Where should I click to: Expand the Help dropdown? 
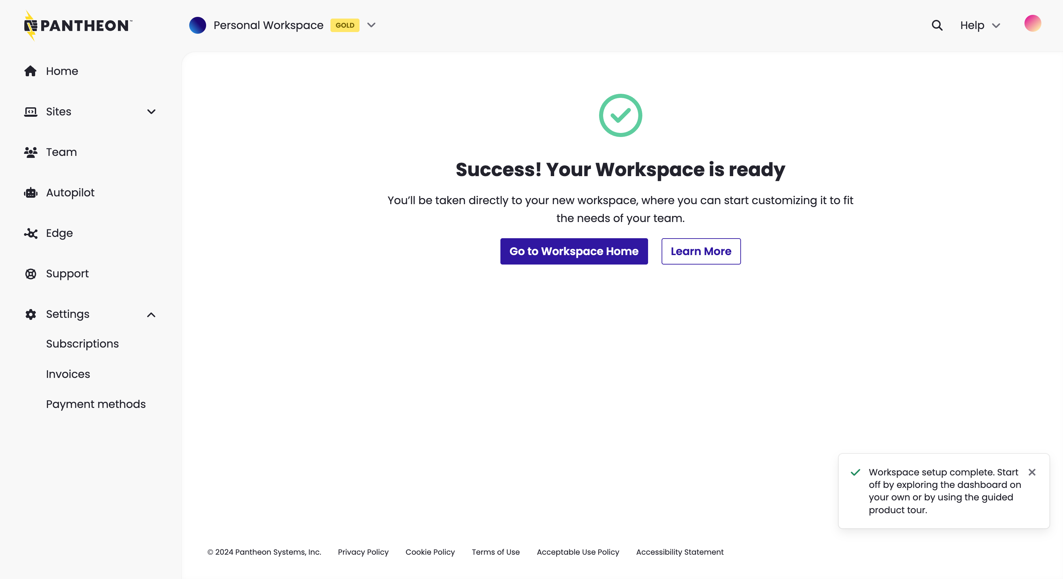(980, 25)
